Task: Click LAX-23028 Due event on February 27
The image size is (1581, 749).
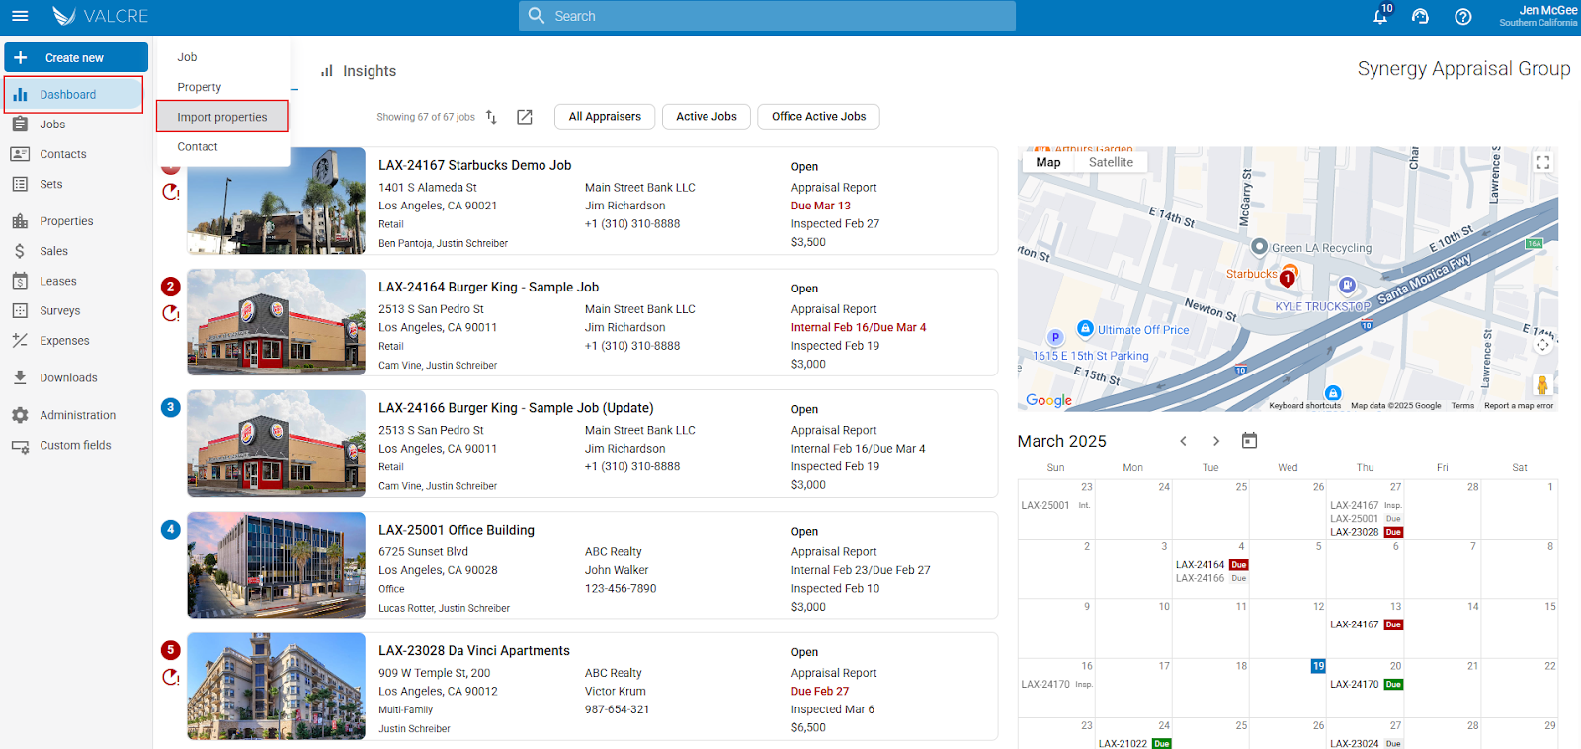Action: coord(1367,532)
